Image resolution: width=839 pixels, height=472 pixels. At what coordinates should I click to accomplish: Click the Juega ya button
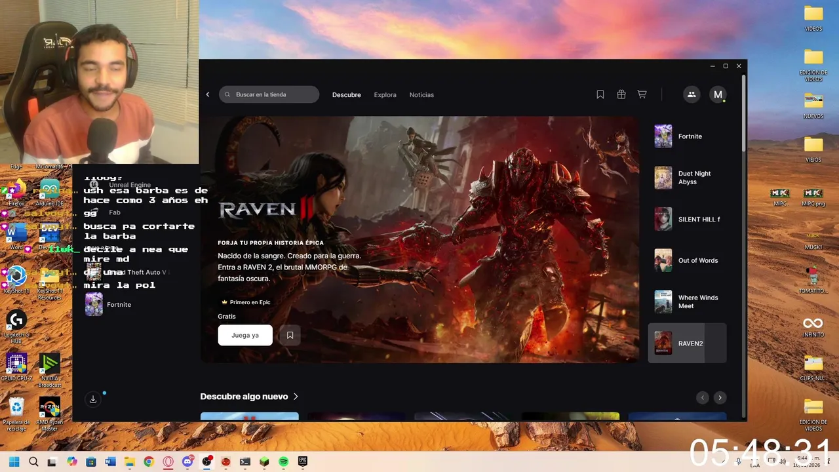[245, 335]
